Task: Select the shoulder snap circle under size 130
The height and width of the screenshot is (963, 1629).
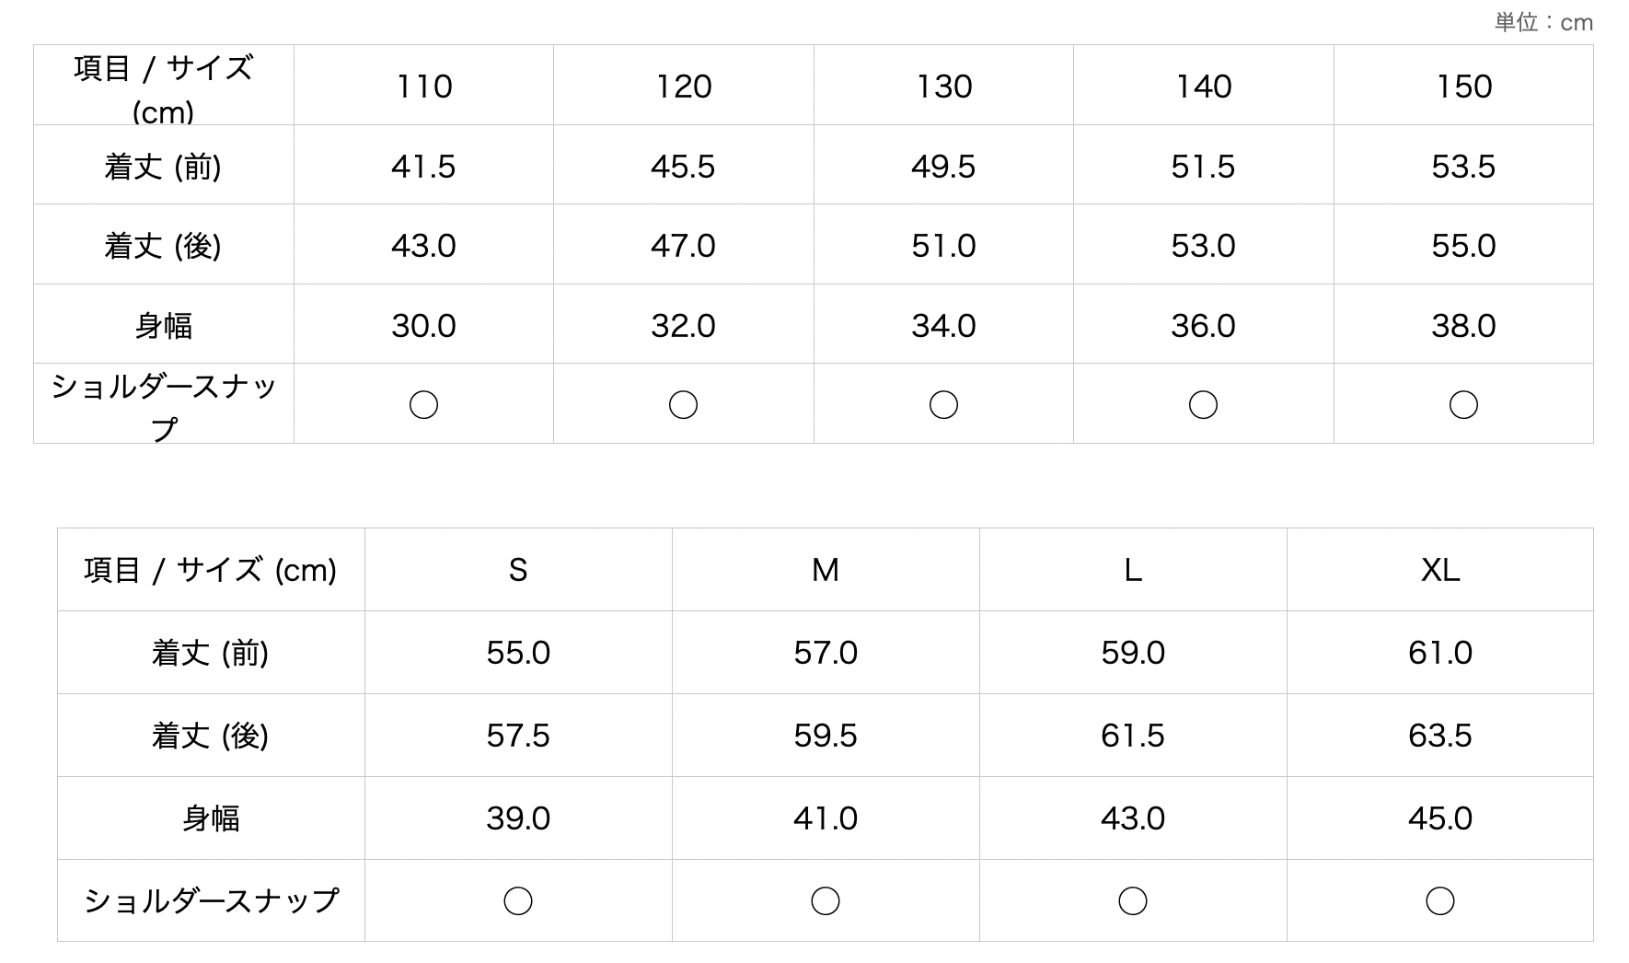Action: pyautogui.click(x=943, y=404)
